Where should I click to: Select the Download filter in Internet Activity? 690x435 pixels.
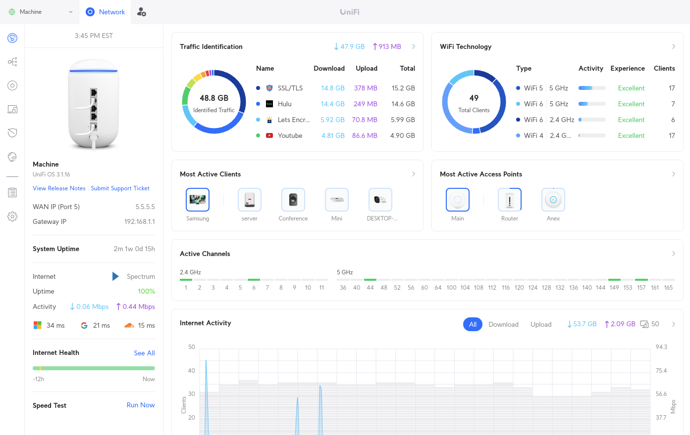[x=503, y=324]
